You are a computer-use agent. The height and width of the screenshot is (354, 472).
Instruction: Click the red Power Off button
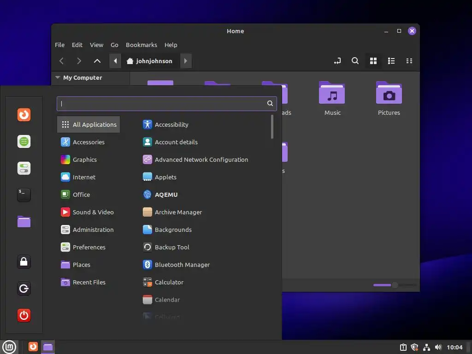24,315
